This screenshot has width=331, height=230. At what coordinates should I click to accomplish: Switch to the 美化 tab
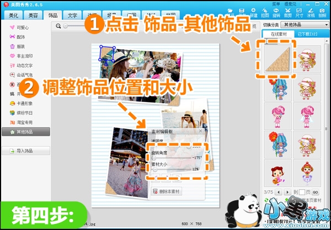tap(12, 15)
